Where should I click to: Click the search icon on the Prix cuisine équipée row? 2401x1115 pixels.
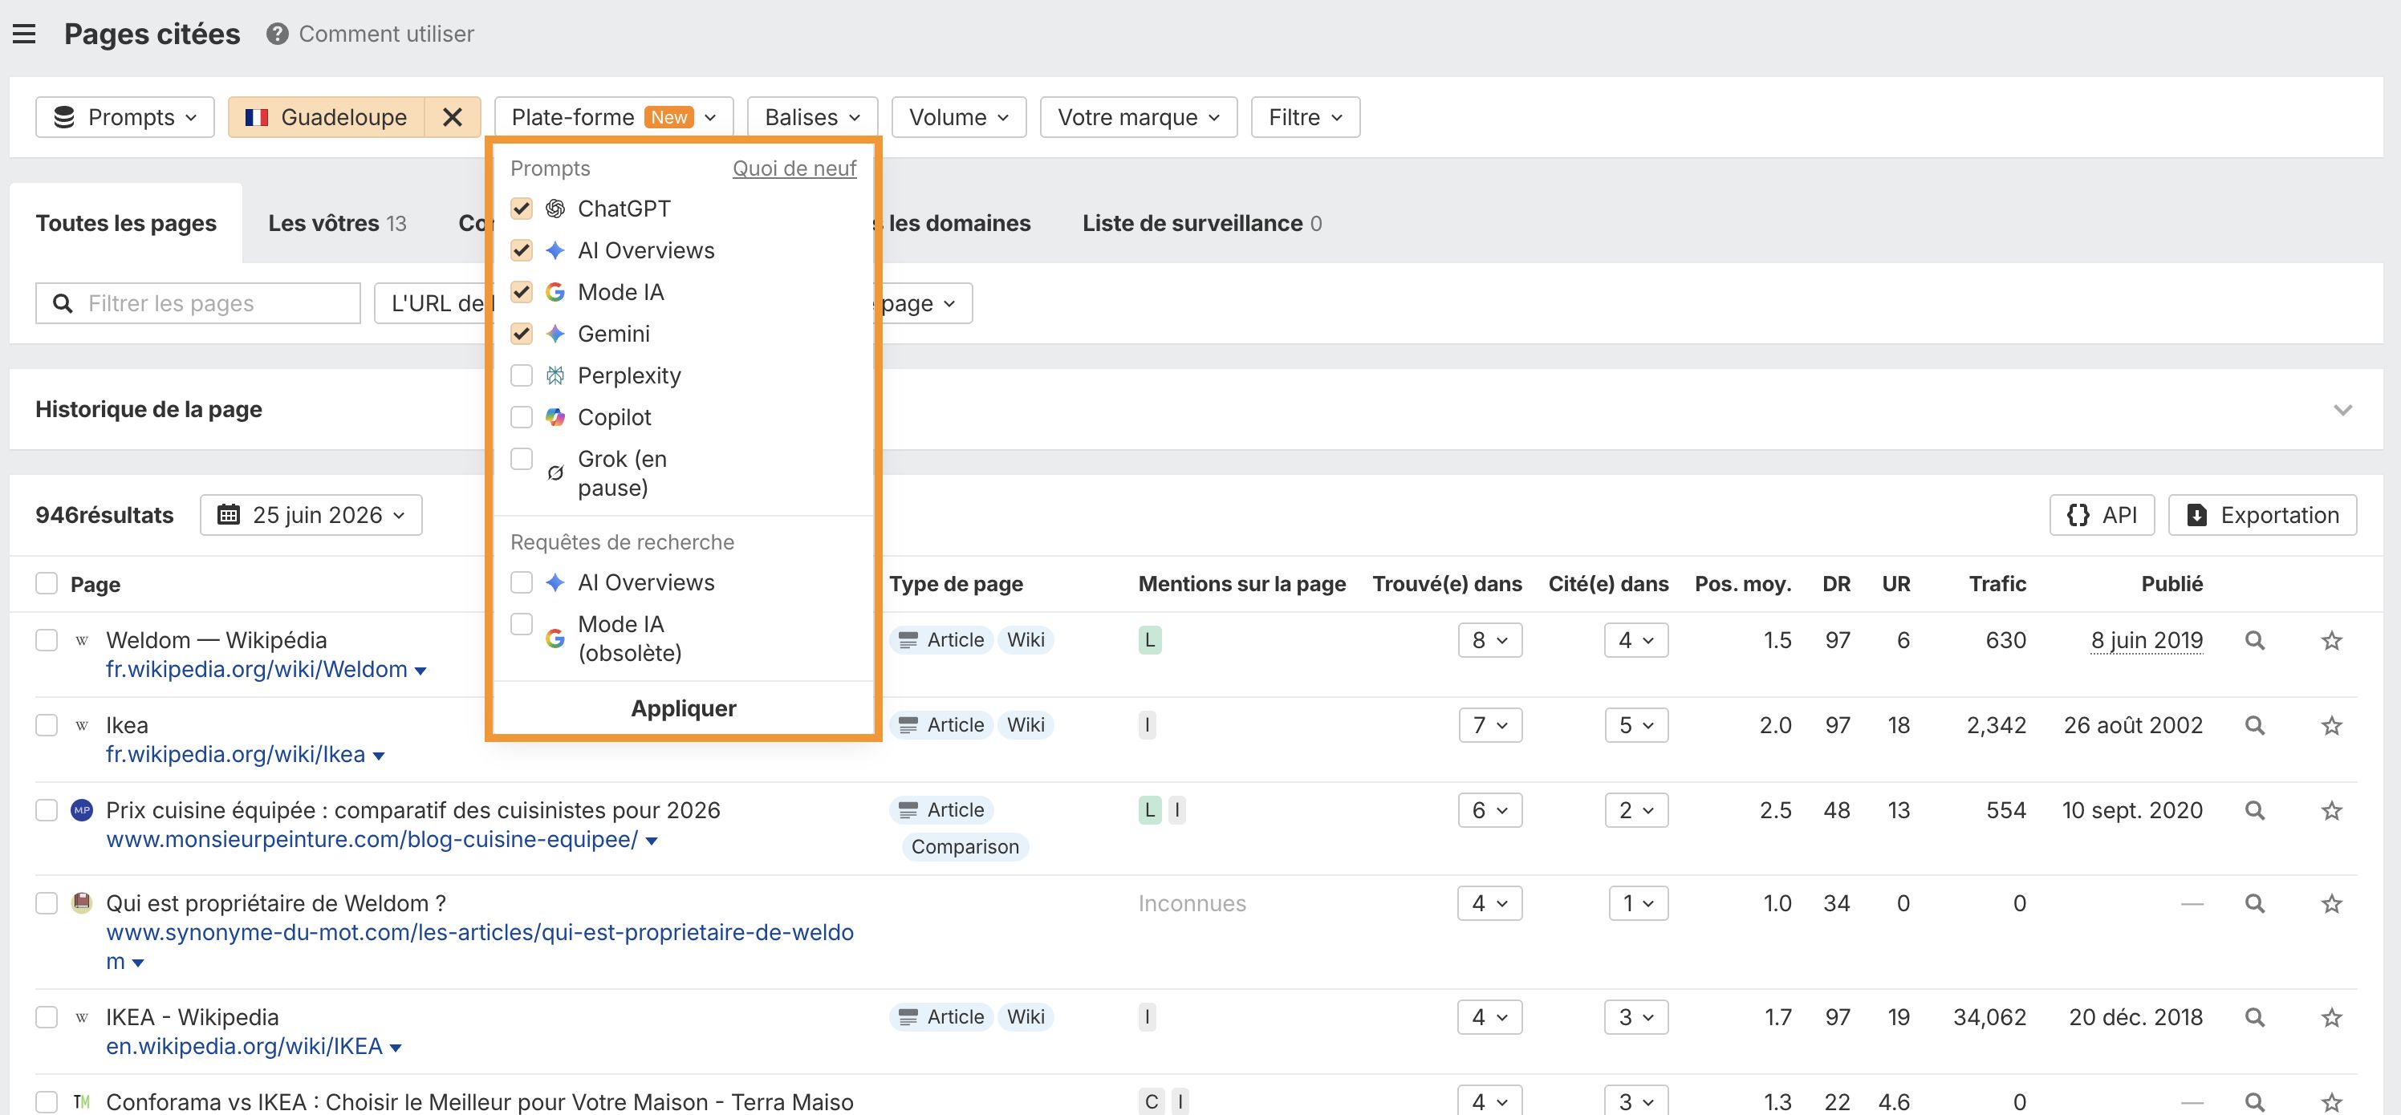2255,810
